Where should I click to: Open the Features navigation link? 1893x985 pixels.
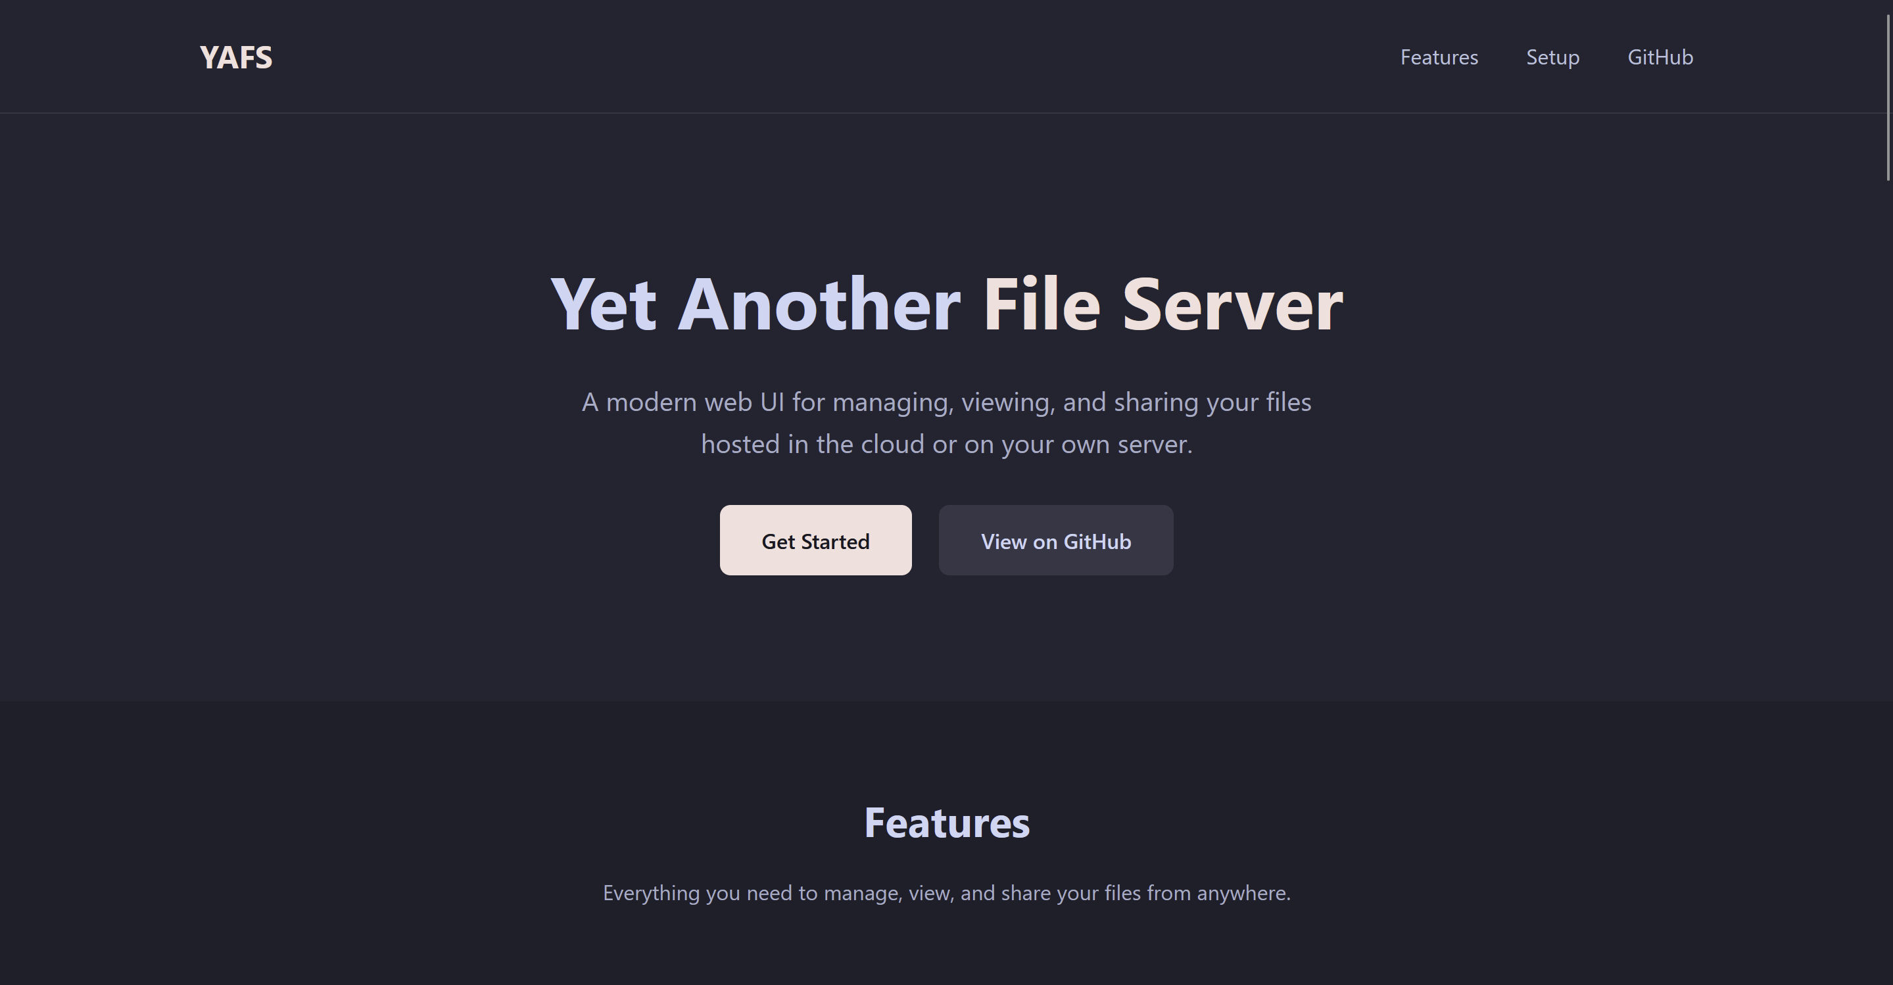click(1438, 57)
